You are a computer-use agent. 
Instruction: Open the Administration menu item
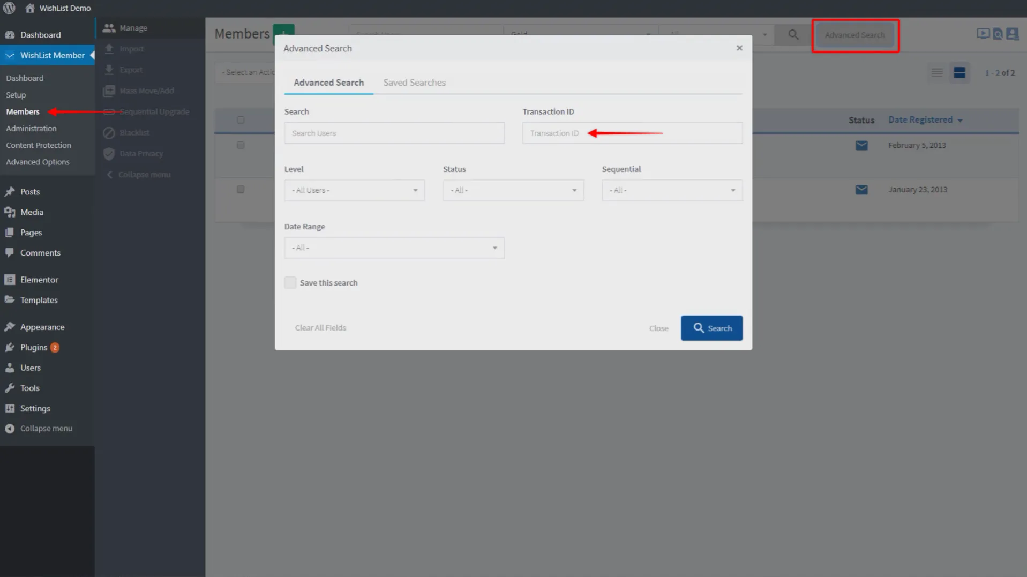click(x=31, y=129)
